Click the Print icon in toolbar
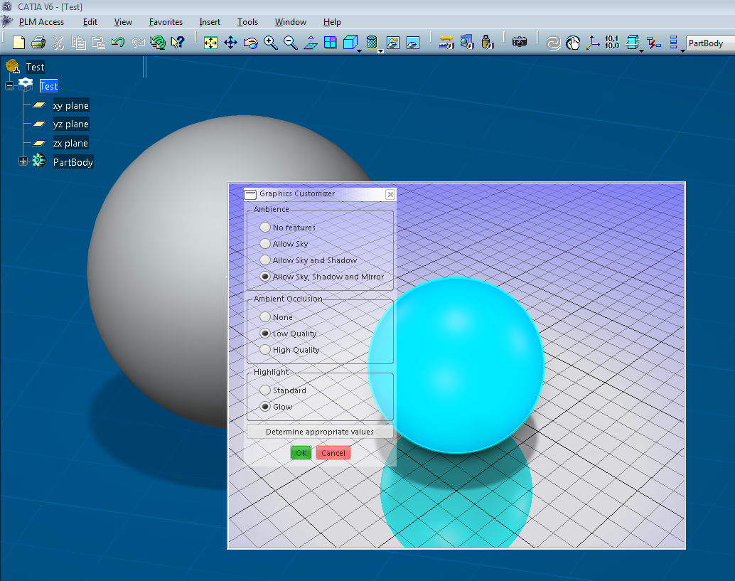 coord(38,43)
